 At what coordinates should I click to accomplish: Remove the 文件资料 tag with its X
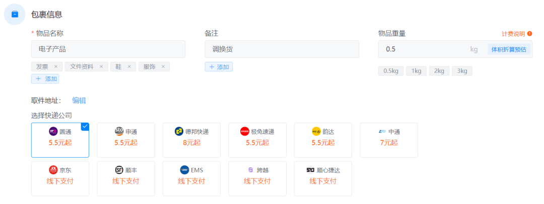101,67
